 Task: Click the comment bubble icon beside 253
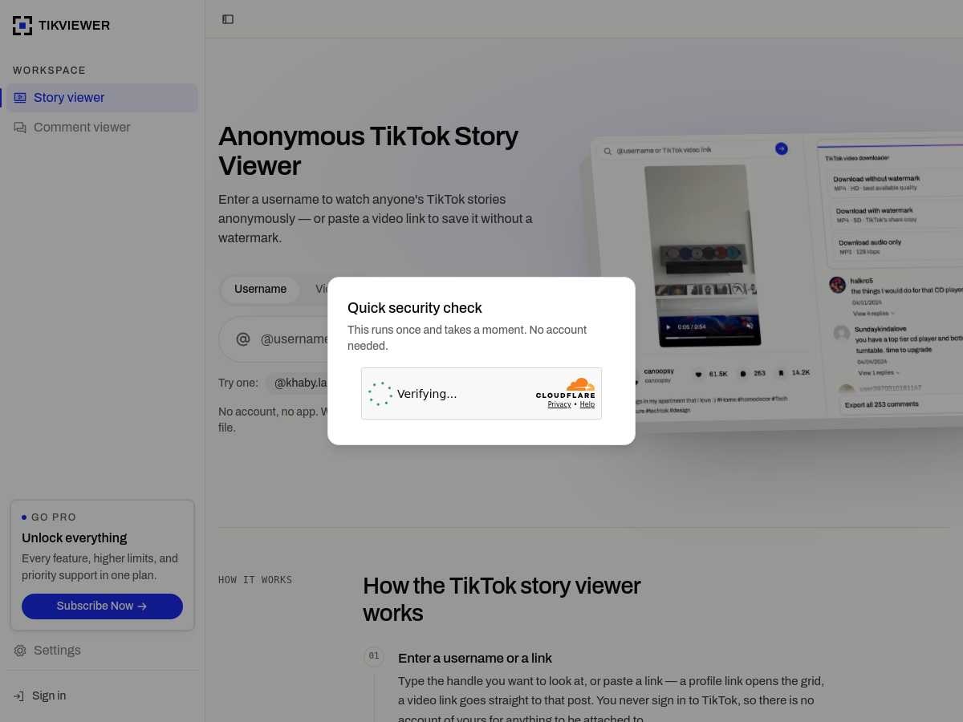tap(742, 373)
